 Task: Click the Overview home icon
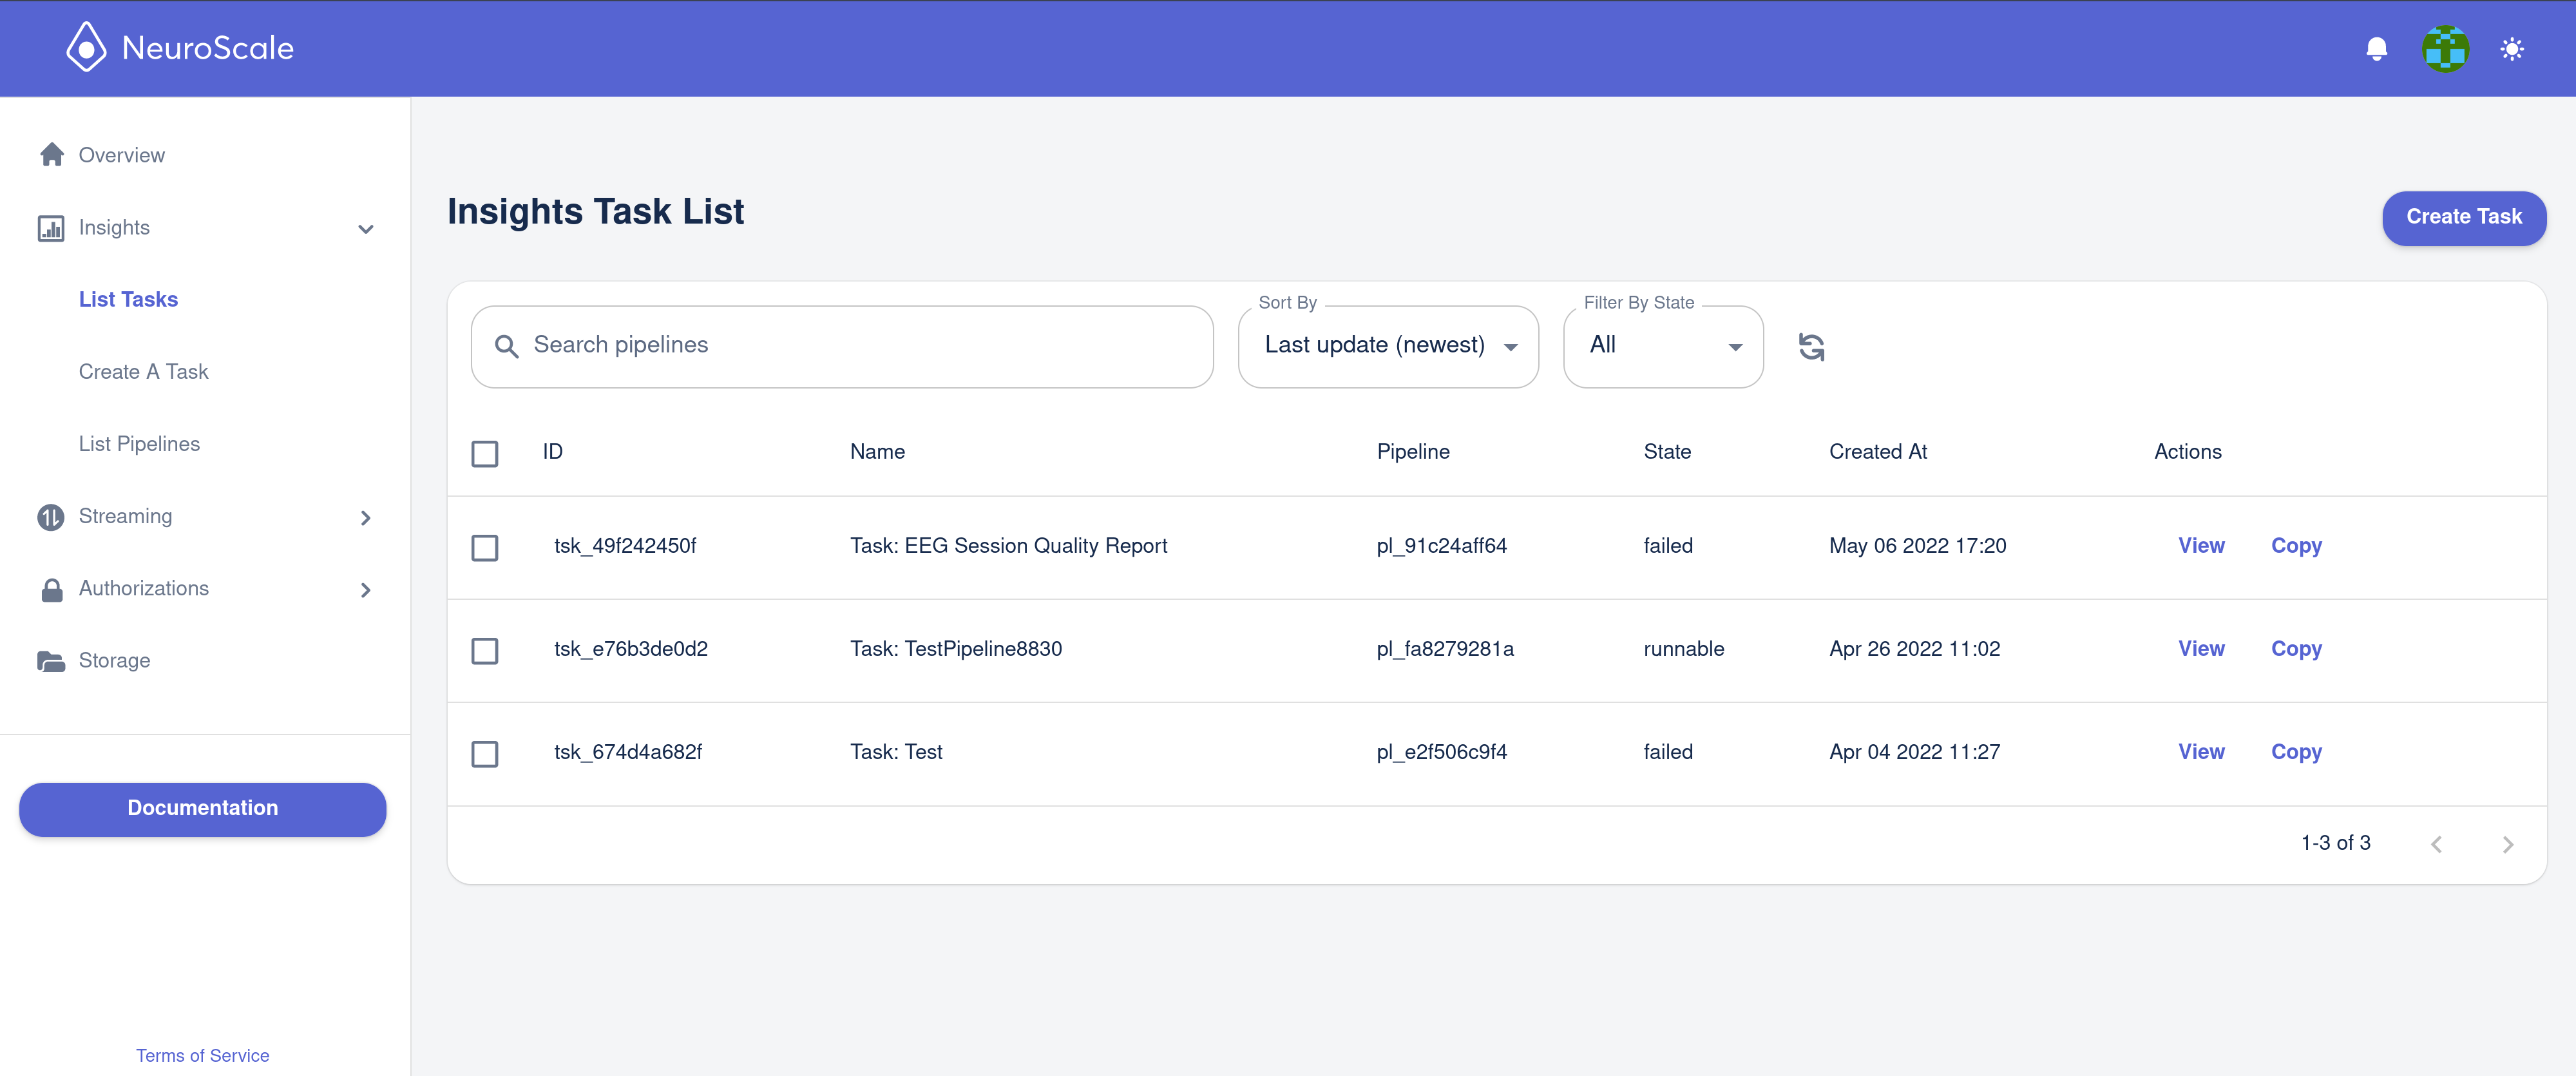[52, 155]
